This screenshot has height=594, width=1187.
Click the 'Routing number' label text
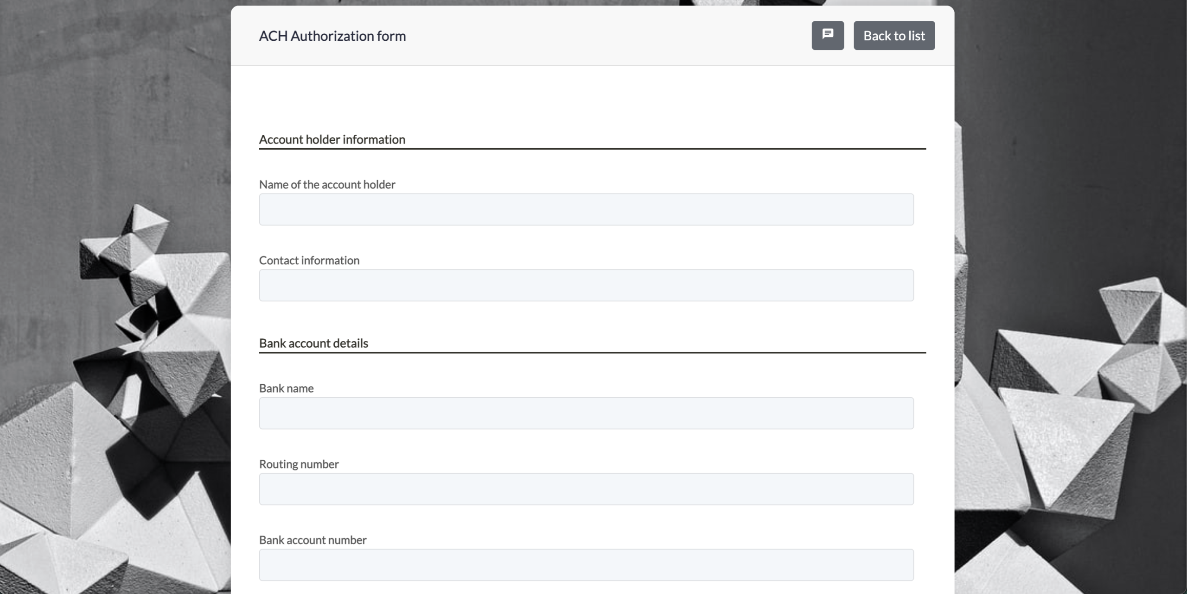click(x=299, y=464)
